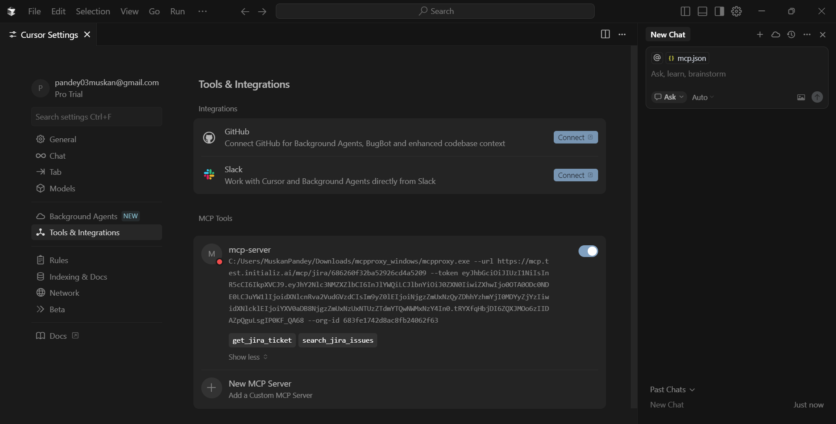Click the GitHub logo icon

(x=209, y=137)
